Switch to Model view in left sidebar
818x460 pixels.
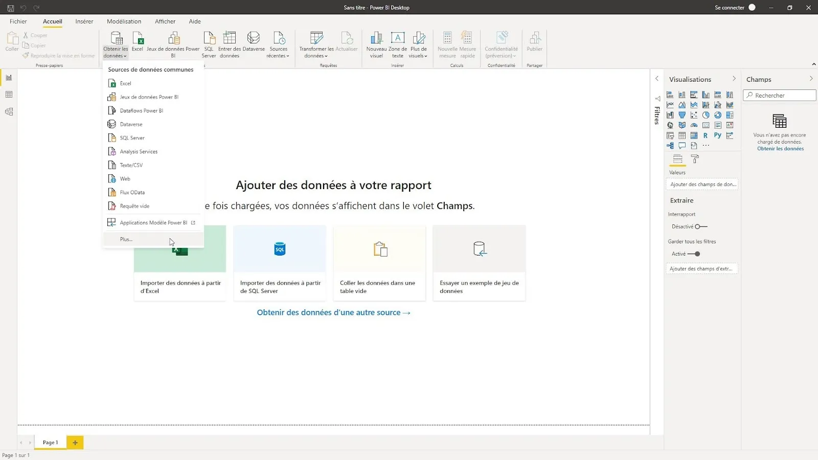[9, 111]
